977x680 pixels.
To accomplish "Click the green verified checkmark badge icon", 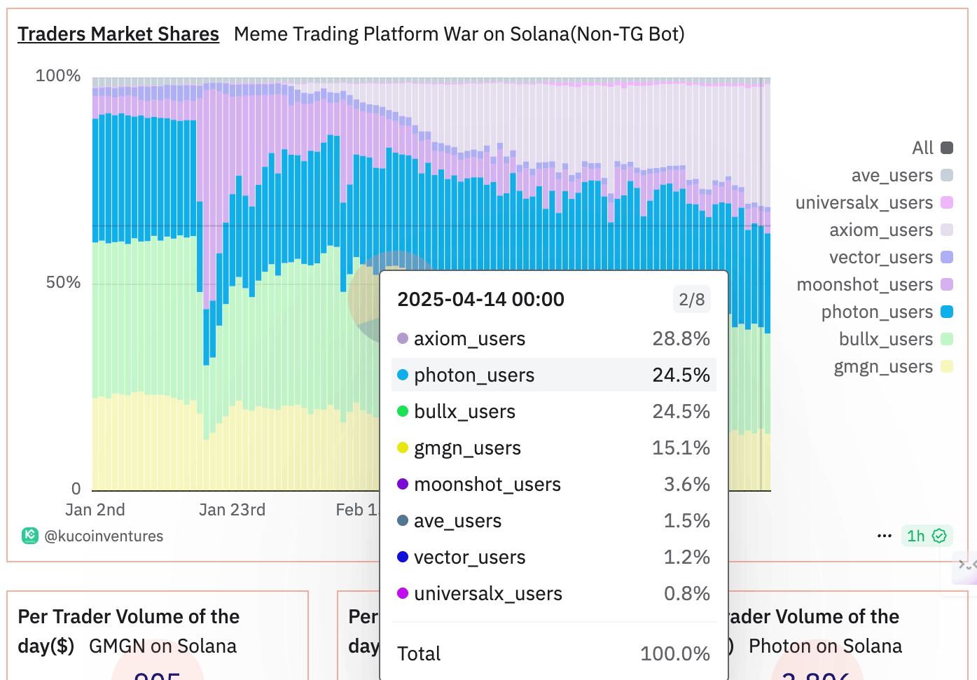I will point(939,536).
